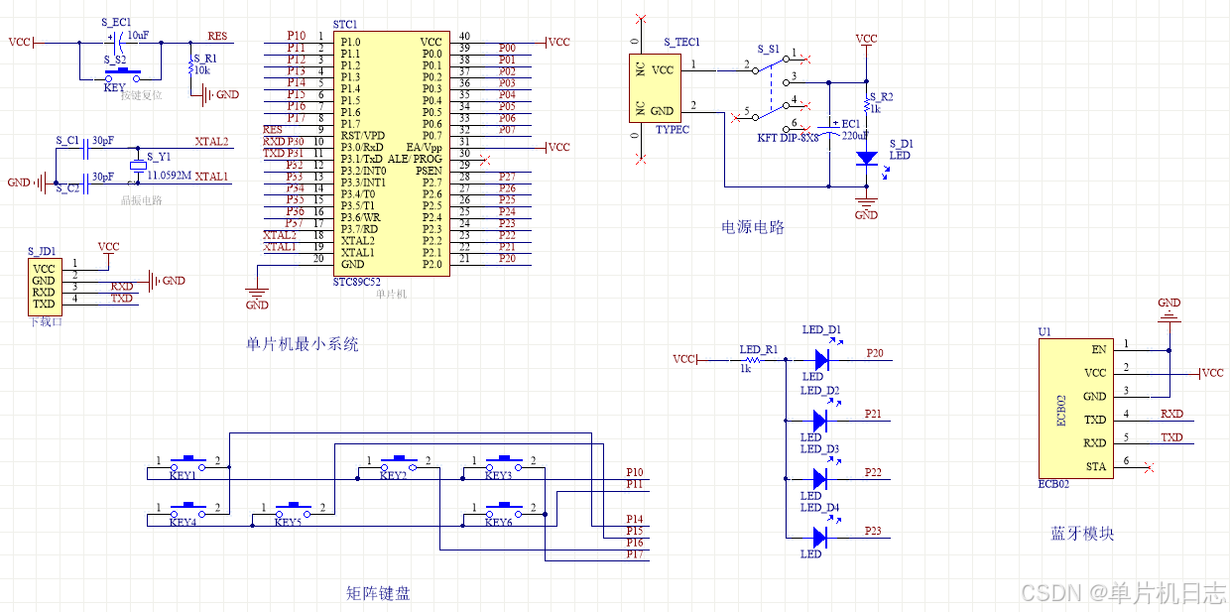Click the 电源电路 section title
This screenshot has height=612, width=1230.
753,227
